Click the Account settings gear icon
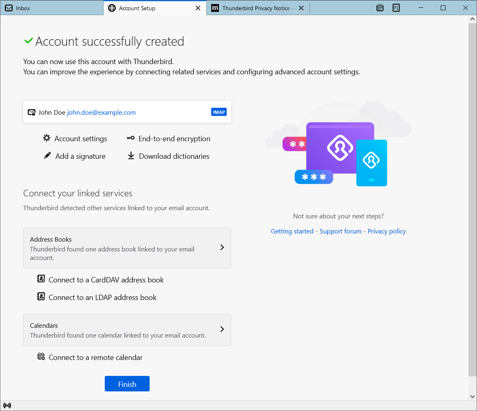477x411 pixels. [x=47, y=138]
